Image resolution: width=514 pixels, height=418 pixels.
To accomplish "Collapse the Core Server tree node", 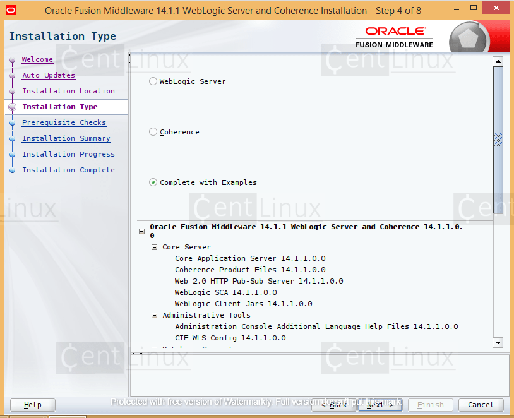I will (155, 247).
